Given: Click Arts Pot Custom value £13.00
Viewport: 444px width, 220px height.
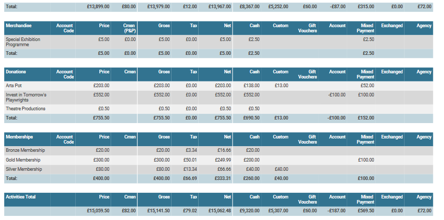Looking at the screenshot, I should click(282, 85).
